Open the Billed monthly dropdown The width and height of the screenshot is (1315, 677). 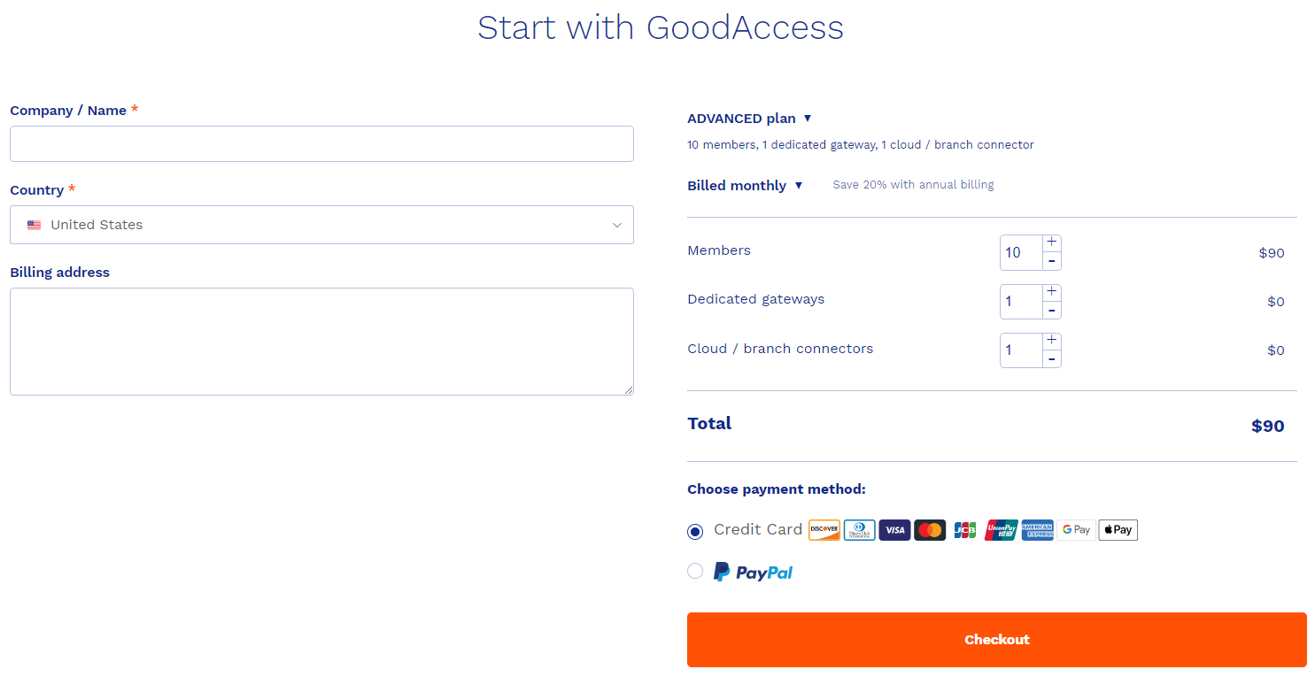[x=745, y=186]
